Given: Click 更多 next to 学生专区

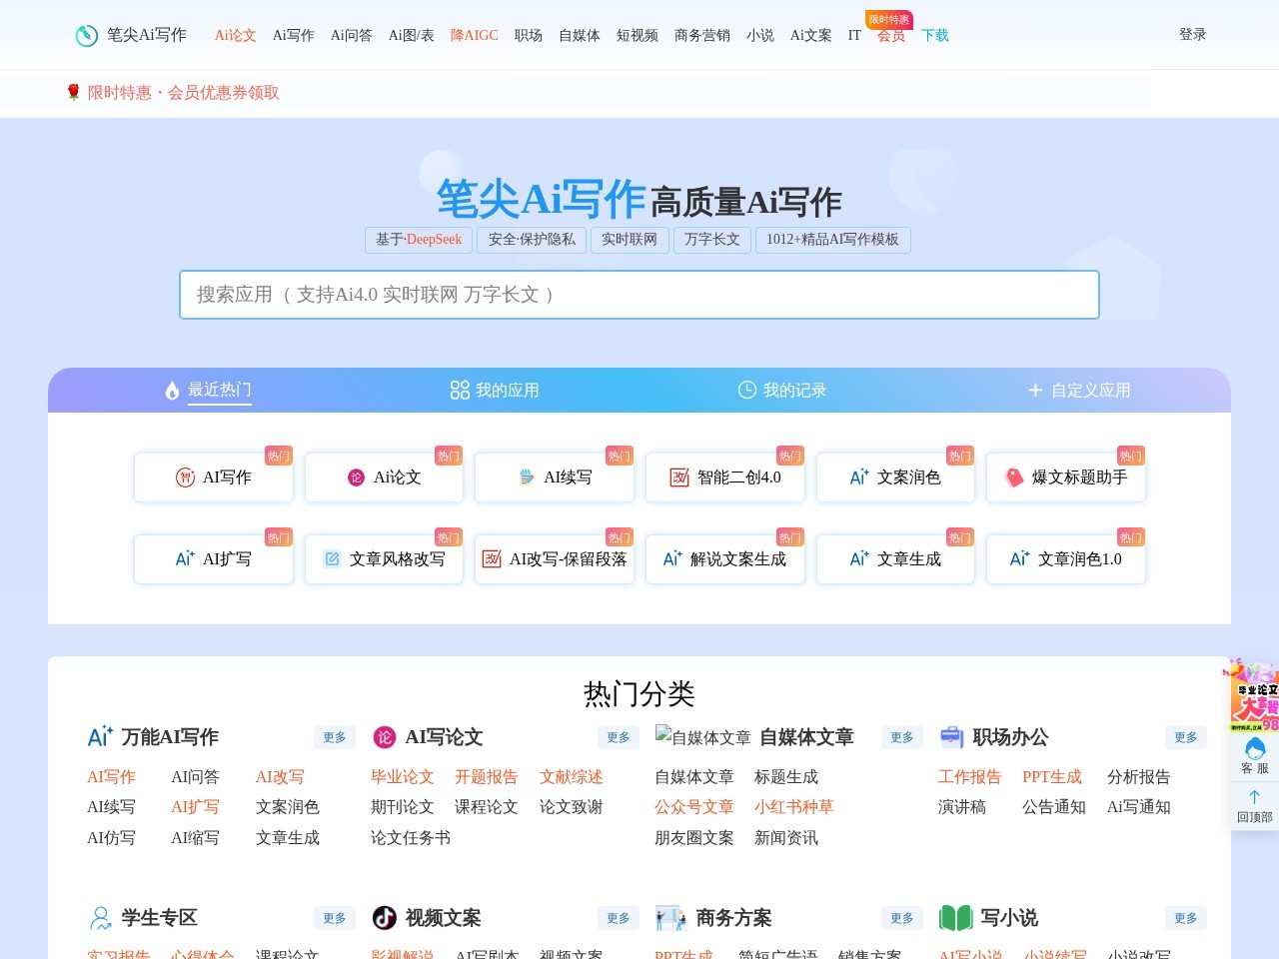Looking at the screenshot, I should [335, 918].
